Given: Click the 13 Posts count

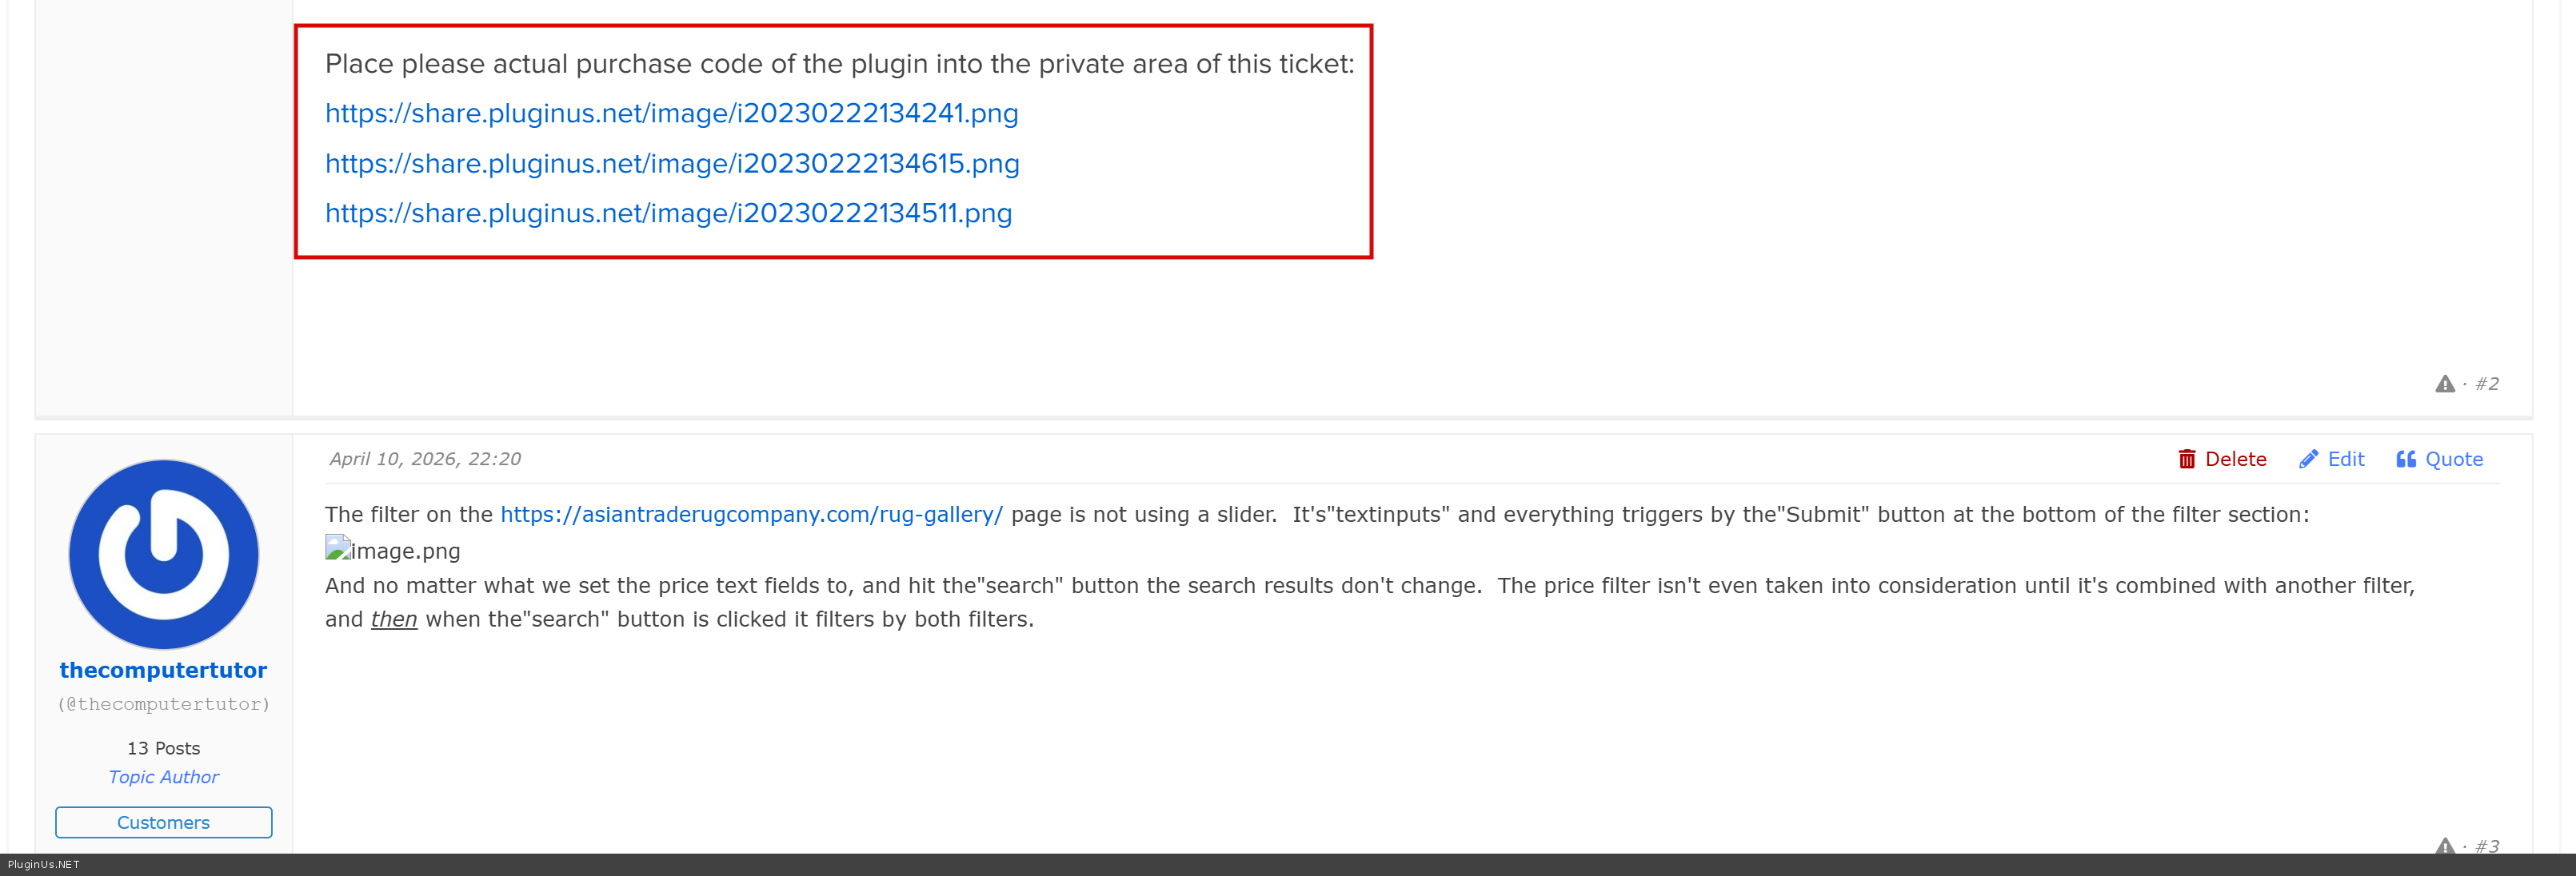Looking at the screenshot, I should [x=163, y=748].
